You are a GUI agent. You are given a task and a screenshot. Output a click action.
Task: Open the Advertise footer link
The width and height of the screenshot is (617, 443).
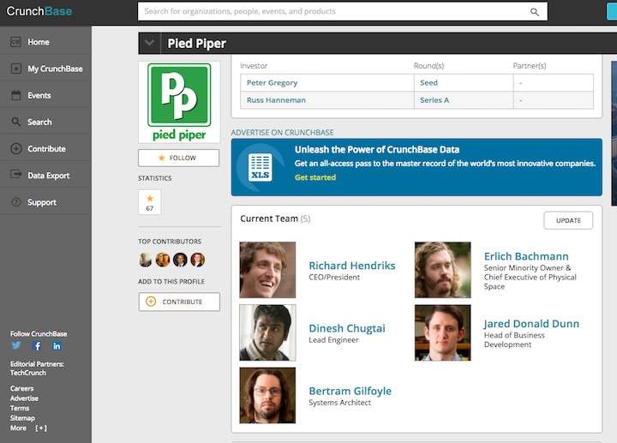(24, 398)
